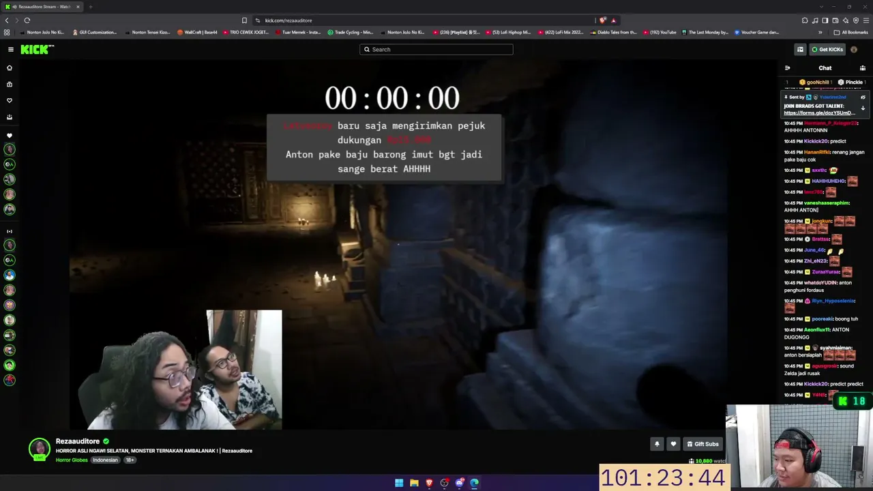The height and width of the screenshot is (491, 873).
Task: Click the Gift Subs button
Action: 702,444
